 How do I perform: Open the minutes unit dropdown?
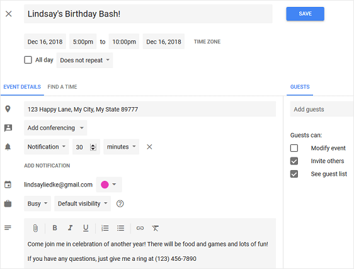coord(121,147)
